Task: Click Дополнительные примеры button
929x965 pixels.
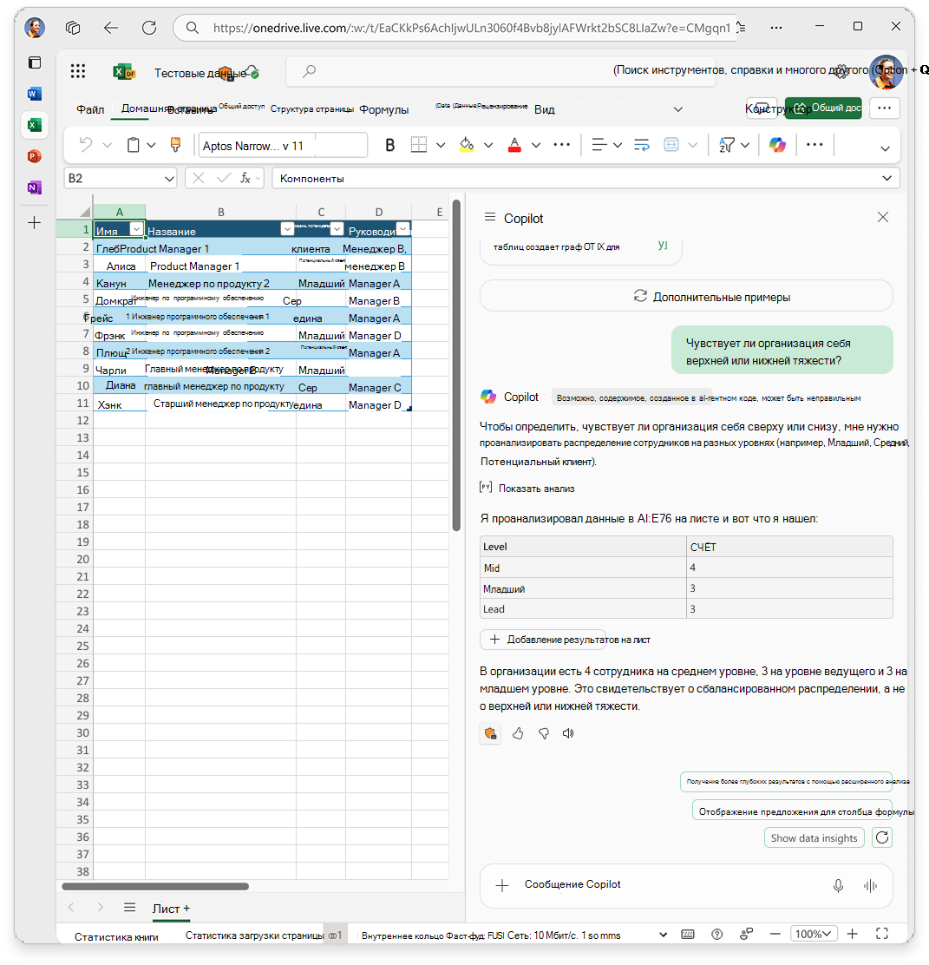Action: [x=686, y=297]
